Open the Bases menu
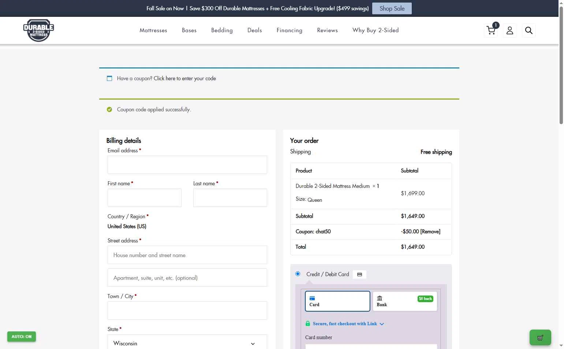 [x=189, y=30]
